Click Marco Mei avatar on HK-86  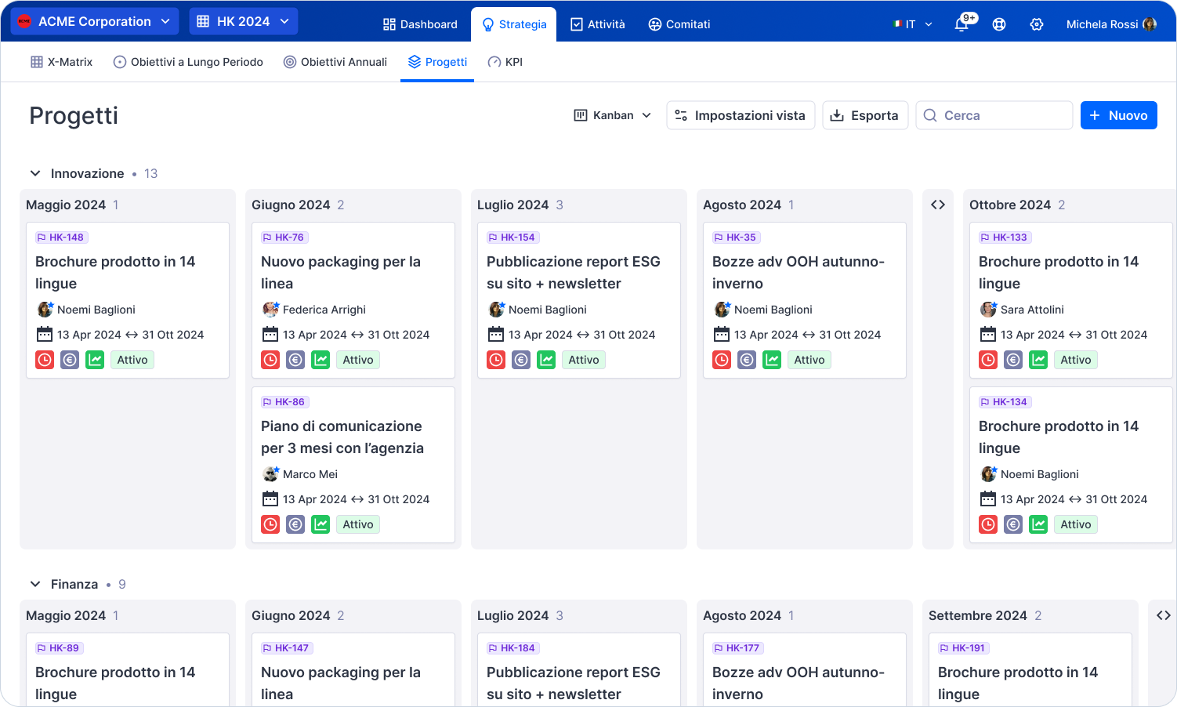[271, 474]
